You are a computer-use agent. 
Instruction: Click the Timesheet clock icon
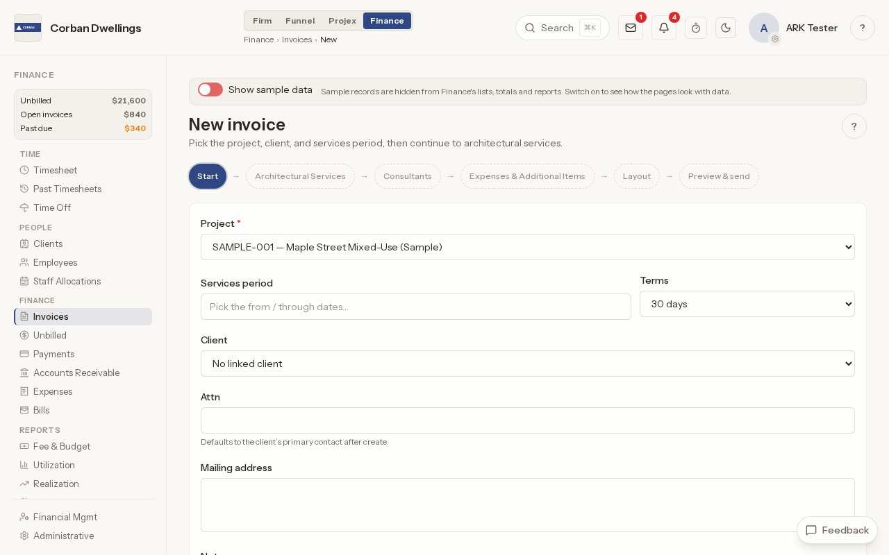coord(24,170)
